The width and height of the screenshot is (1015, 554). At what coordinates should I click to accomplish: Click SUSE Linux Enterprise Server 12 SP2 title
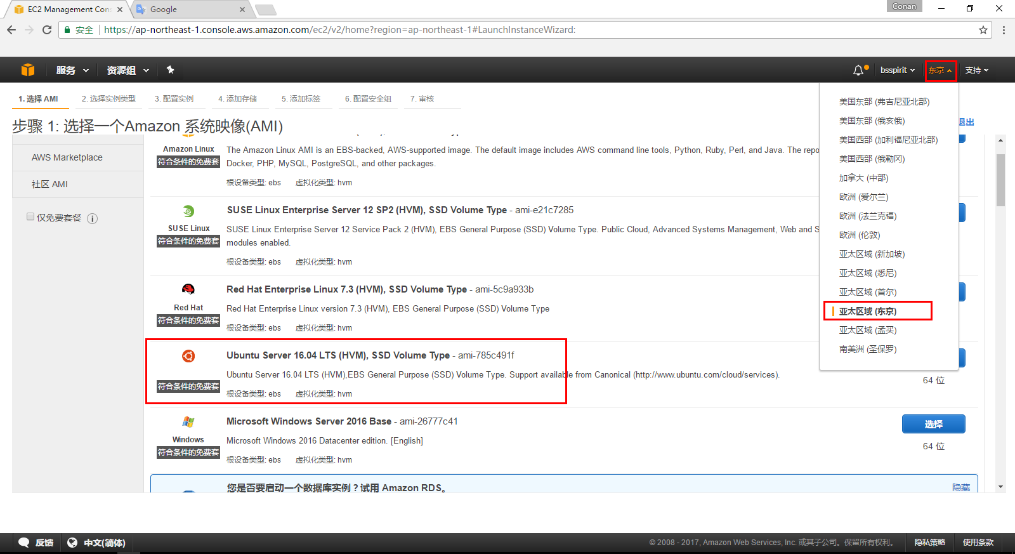367,210
